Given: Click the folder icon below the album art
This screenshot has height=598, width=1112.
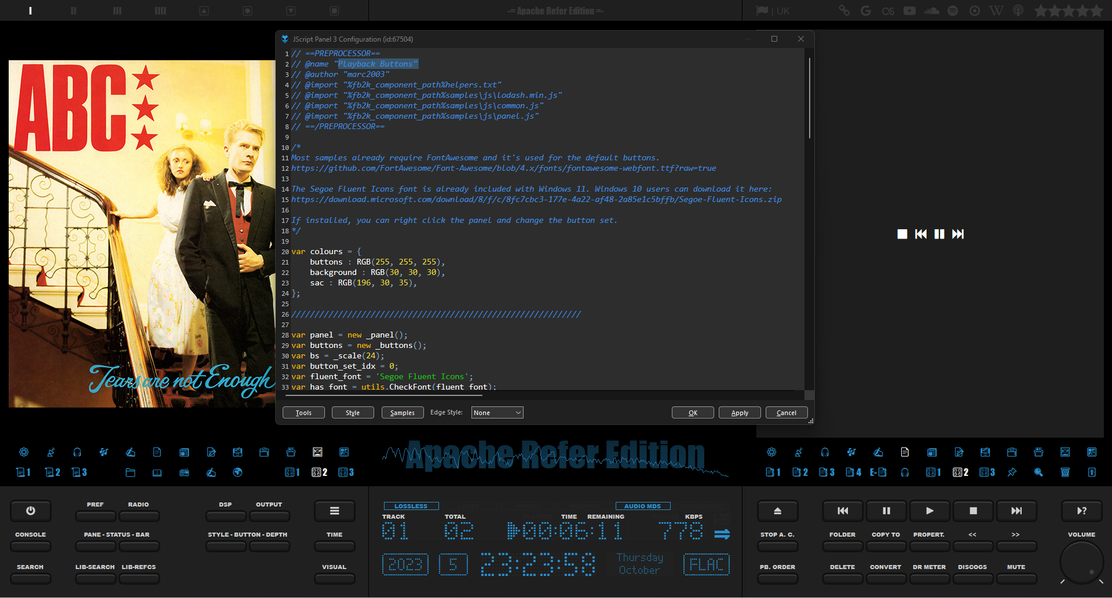Looking at the screenshot, I should [130, 472].
